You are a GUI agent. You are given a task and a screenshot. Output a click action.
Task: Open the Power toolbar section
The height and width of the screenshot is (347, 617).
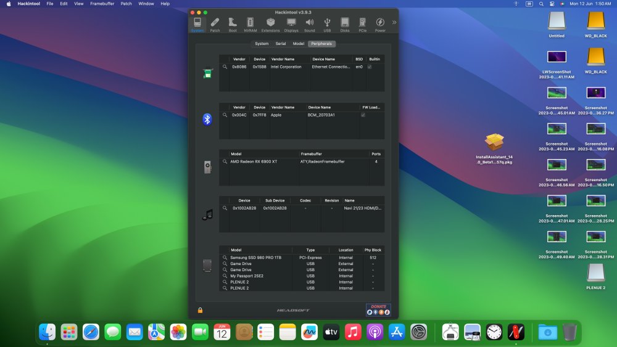coord(380,25)
